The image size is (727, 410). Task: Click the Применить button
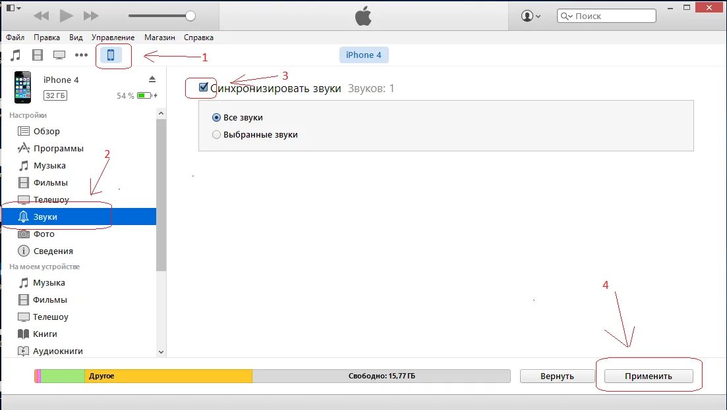tap(648, 376)
